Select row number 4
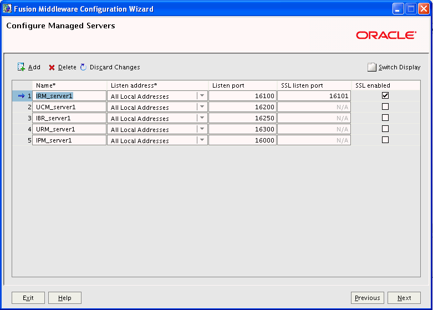433x310 pixels. pos(29,129)
